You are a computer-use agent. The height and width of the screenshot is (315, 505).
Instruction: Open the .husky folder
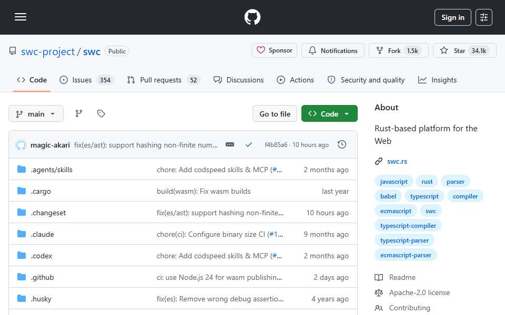[x=41, y=299]
